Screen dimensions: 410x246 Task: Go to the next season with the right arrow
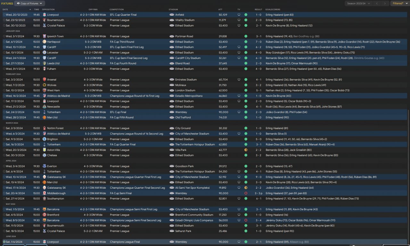pos(385,4)
